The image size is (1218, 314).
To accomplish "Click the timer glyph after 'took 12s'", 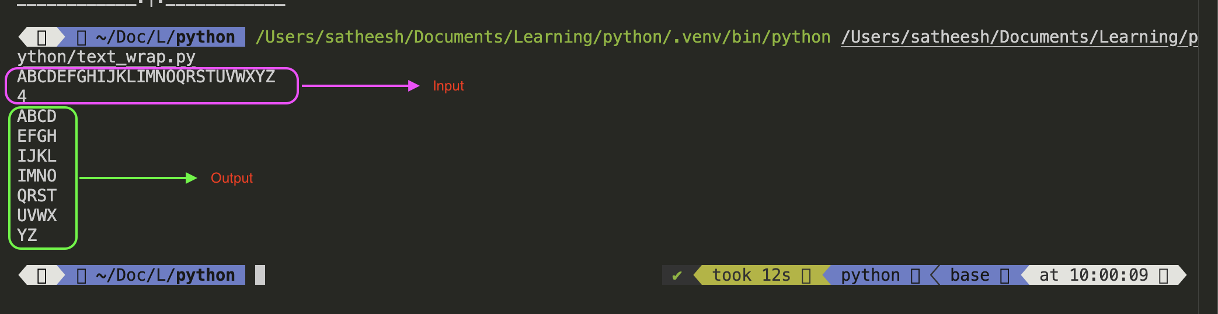I will point(806,275).
